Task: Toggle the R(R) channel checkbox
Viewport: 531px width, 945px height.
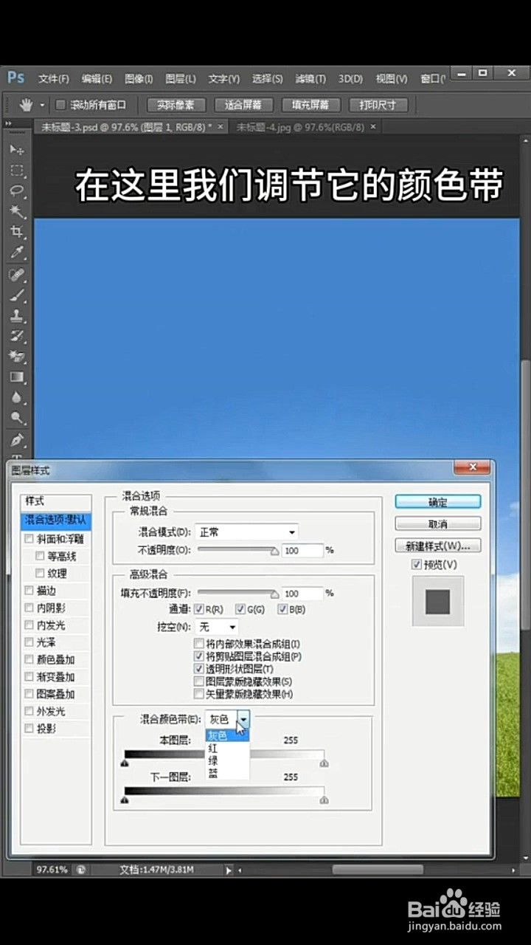Action: [198, 609]
